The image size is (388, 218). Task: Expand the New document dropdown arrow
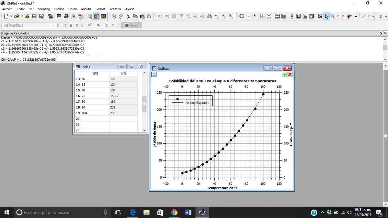(11, 16)
